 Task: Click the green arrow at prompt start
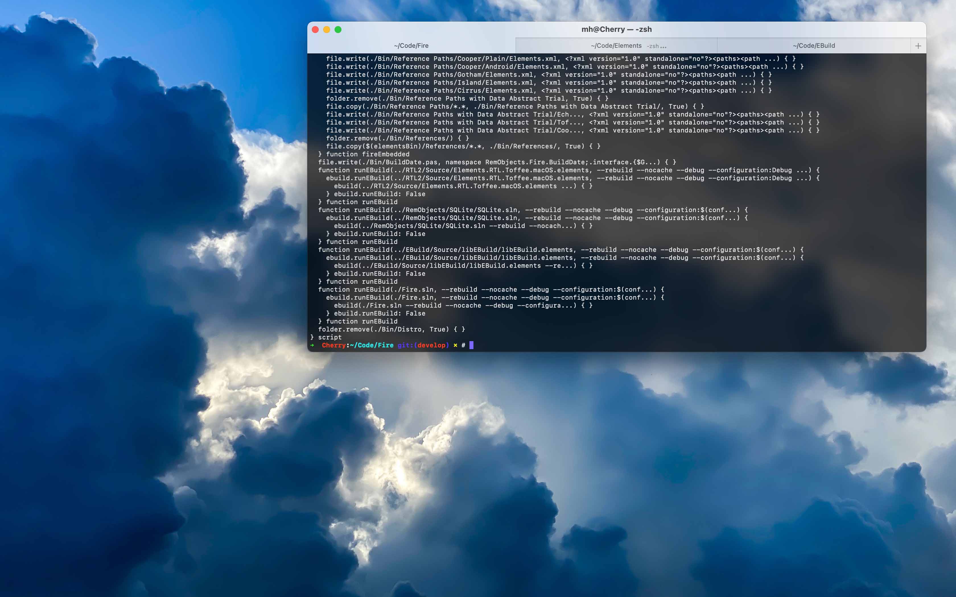(312, 345)
